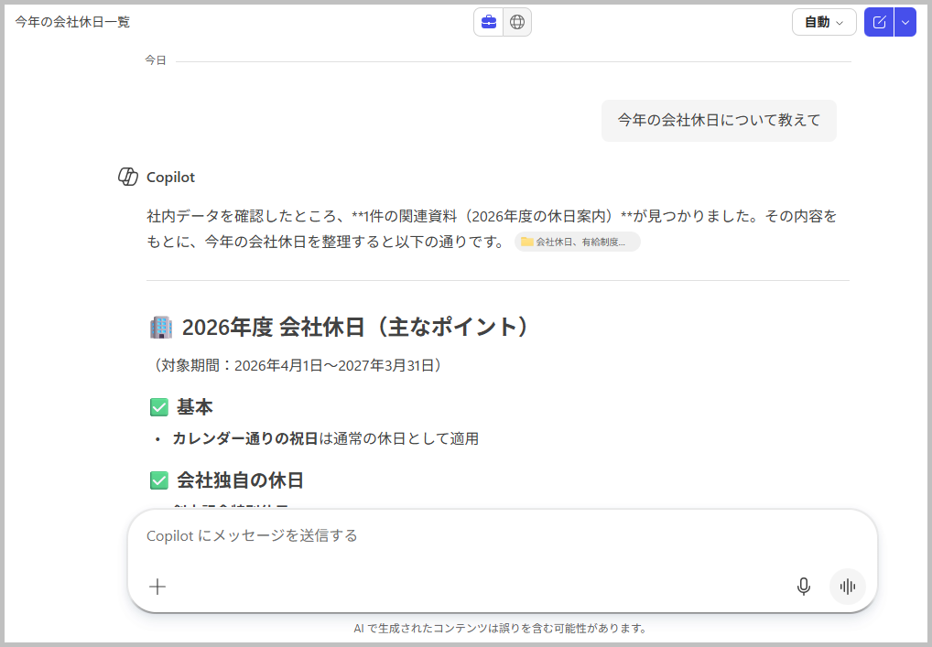932x647 pixels.
Task: Open the 自動 mode dropdown
Action: pyautogui.click(x=824, y=22)
